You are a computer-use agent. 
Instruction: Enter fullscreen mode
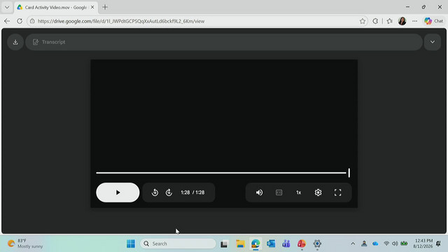[337, 192]
